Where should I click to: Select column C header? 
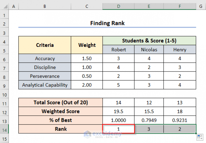87,6
